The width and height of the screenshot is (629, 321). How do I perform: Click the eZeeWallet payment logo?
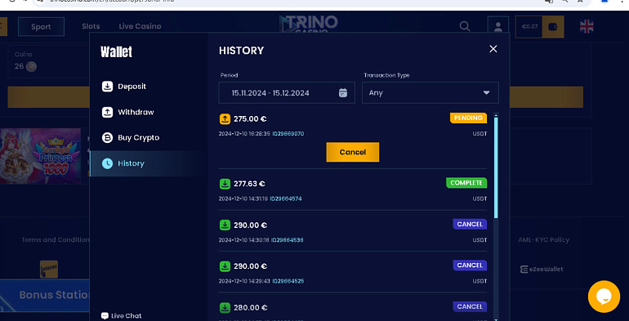pyautogui.click(x=542, y=270)
